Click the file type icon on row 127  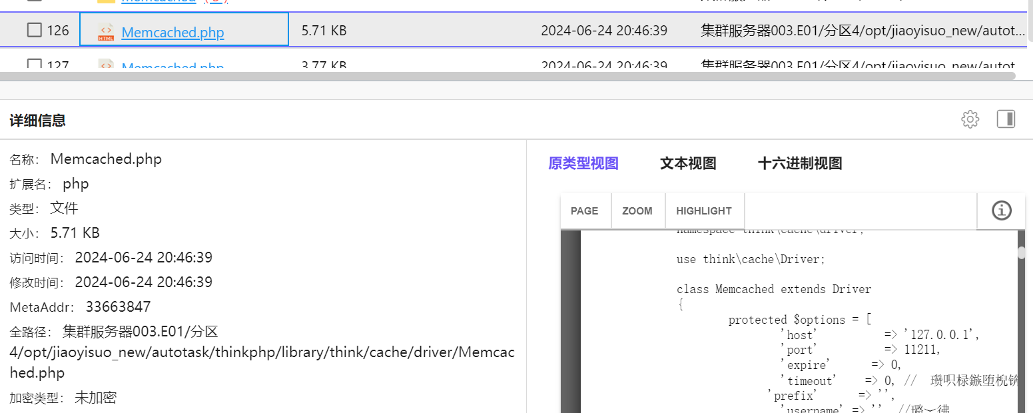[x=105, y=66]
